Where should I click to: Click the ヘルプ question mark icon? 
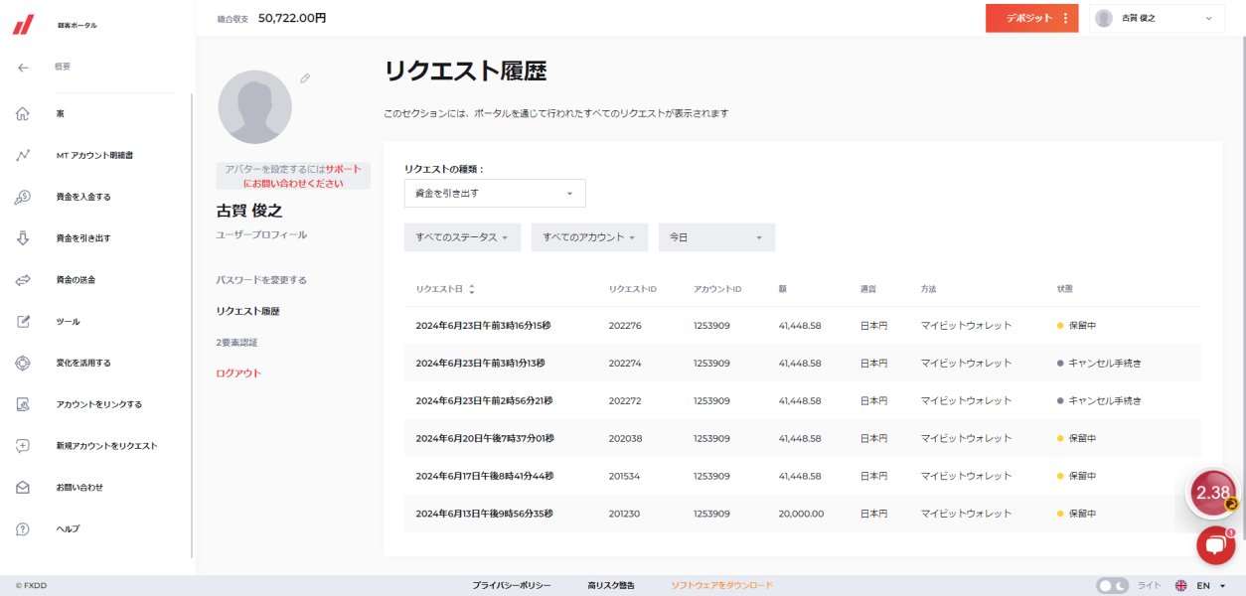pos(23,529)
